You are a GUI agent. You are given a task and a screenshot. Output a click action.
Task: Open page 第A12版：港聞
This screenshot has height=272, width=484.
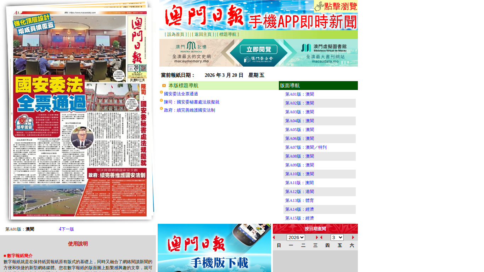point(299,192)
